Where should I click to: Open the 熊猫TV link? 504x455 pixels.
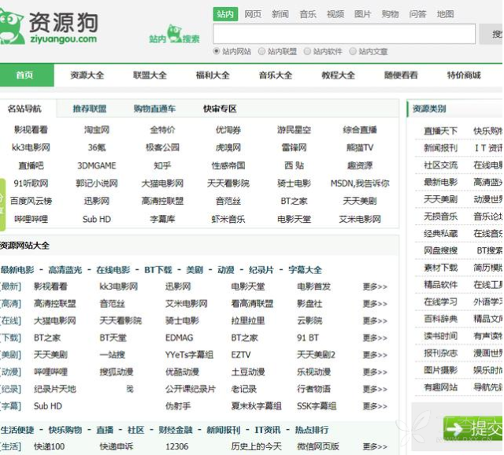click(360, 147)
